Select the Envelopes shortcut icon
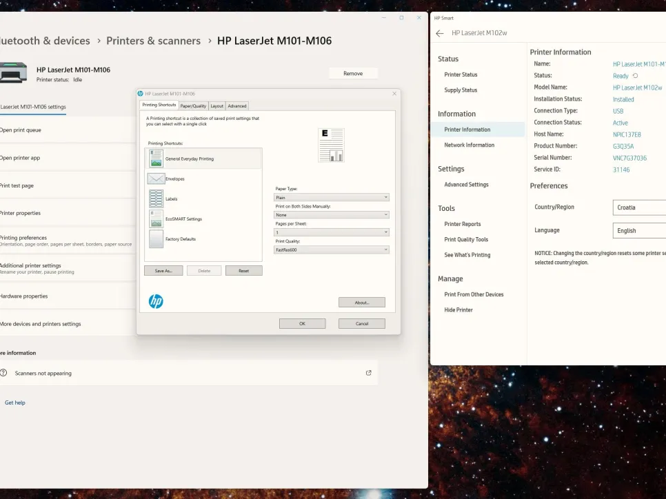666x499 pixels. pyautogui.click(x=156, y=179)
